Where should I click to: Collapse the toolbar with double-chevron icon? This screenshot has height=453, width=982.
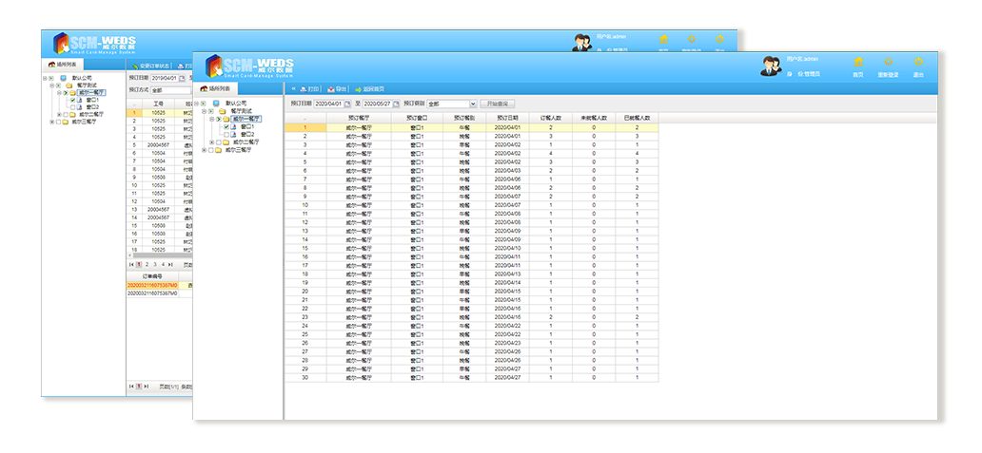click(x=293, y=88)
